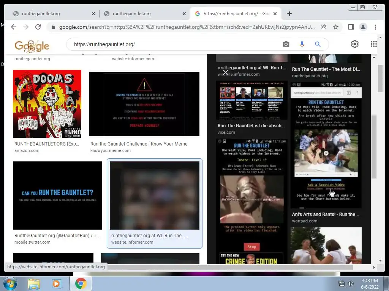Viewport: 389px width, 291px height.
Task: Close the first runthegauntlet.org tab
Action: (x=93, y=14)
